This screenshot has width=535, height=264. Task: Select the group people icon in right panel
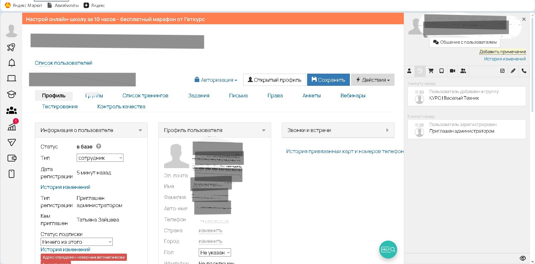463,71
